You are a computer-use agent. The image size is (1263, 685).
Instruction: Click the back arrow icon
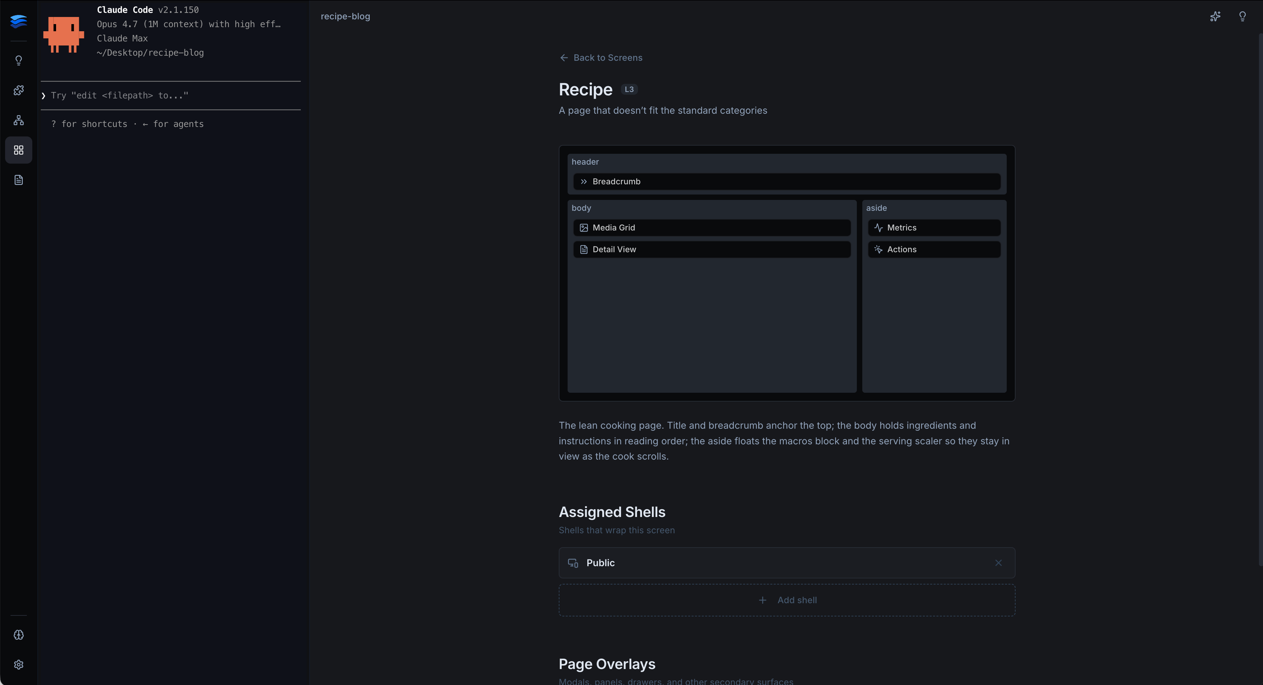[564, 58]
